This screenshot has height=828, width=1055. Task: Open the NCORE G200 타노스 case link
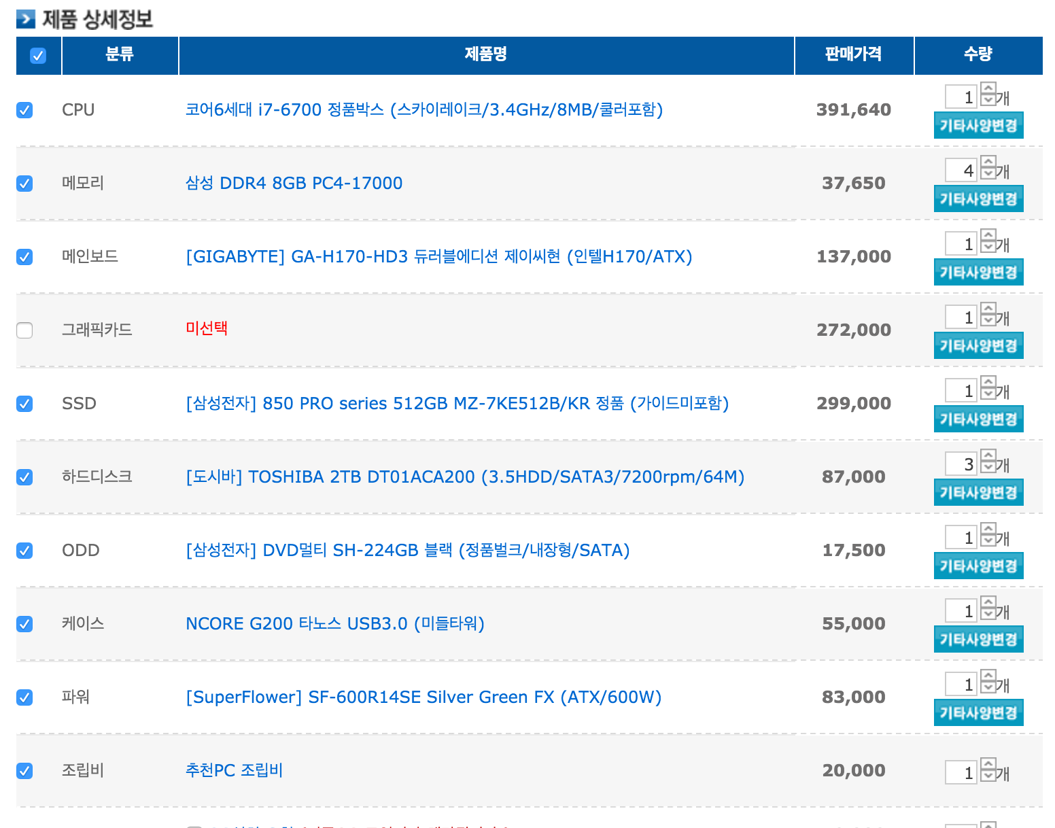[335, 623]
